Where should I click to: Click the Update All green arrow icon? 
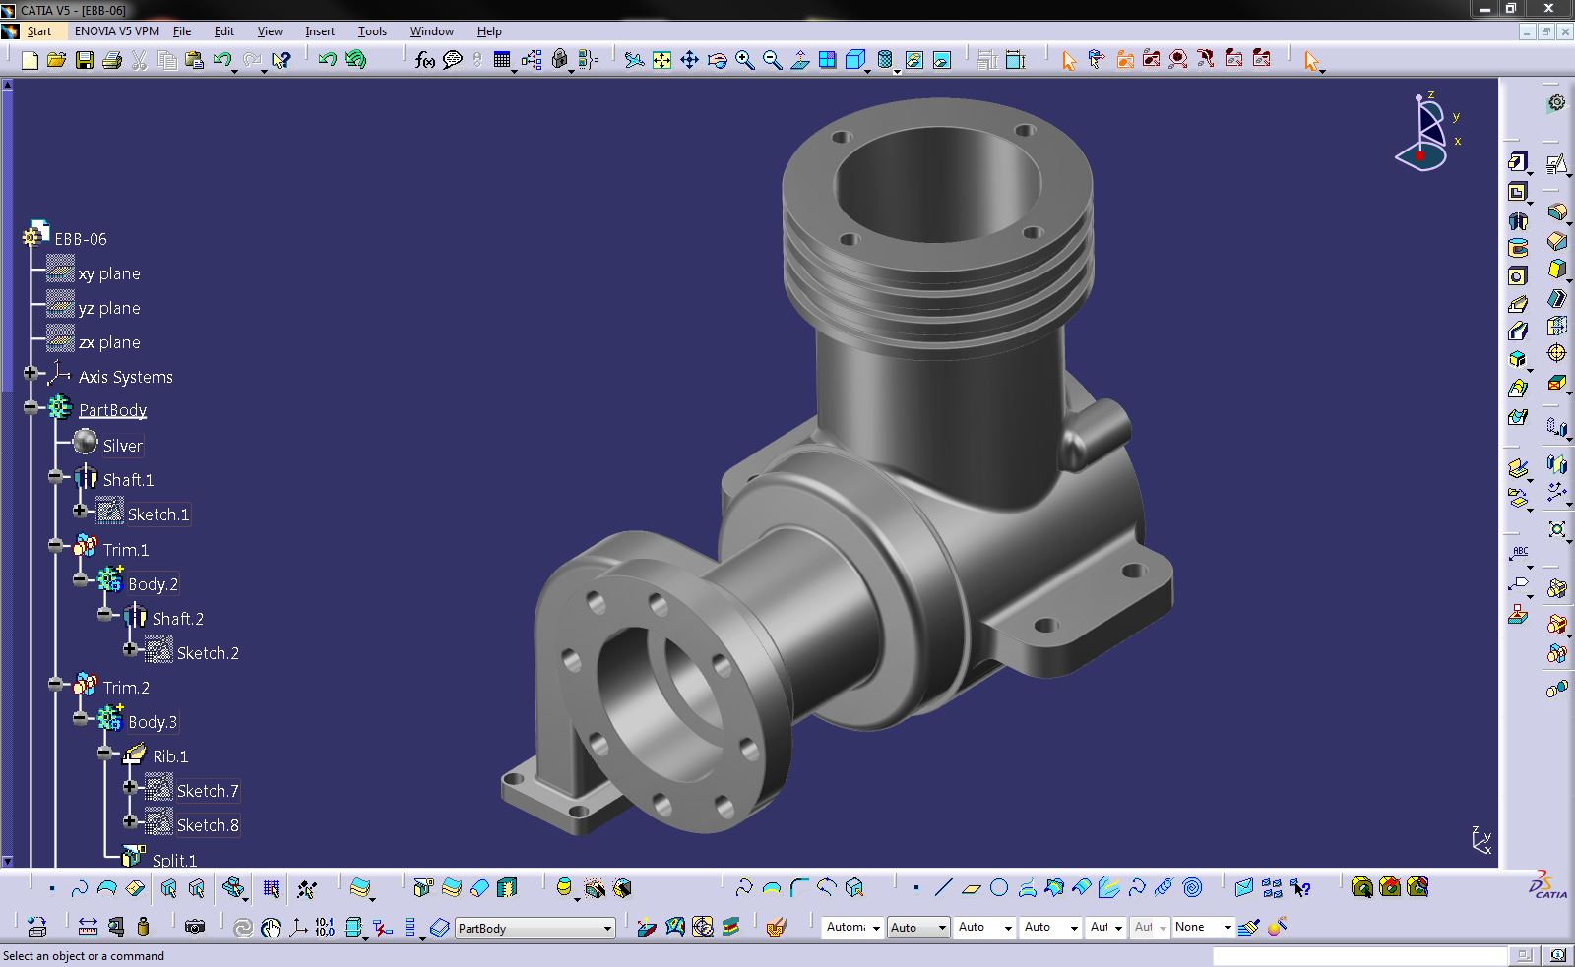355,61
